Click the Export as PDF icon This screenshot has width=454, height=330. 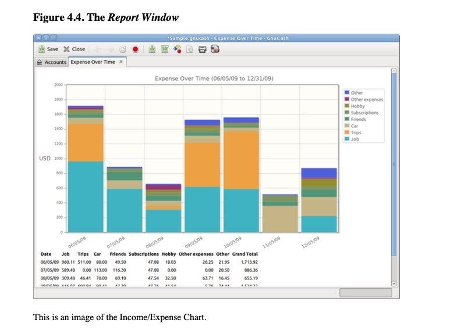pyautogui.click(x=215, y=49)
